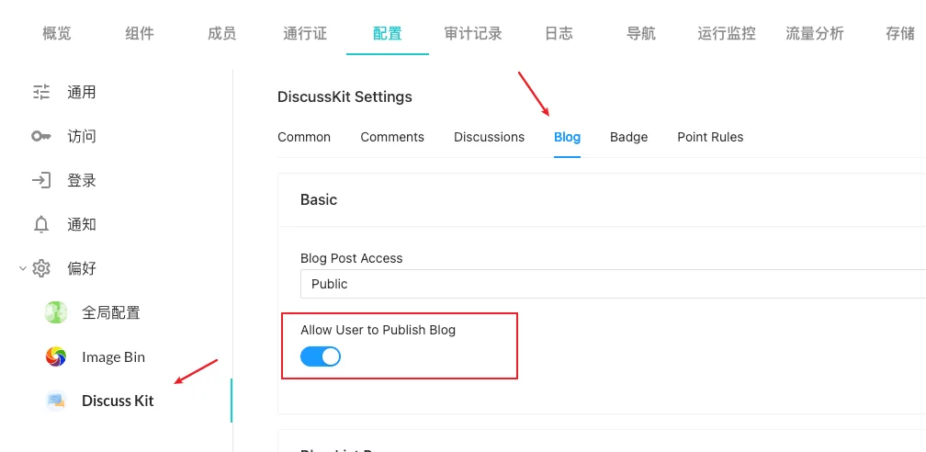
Task: Open the 概览 tab
Action: coord(57,33)
